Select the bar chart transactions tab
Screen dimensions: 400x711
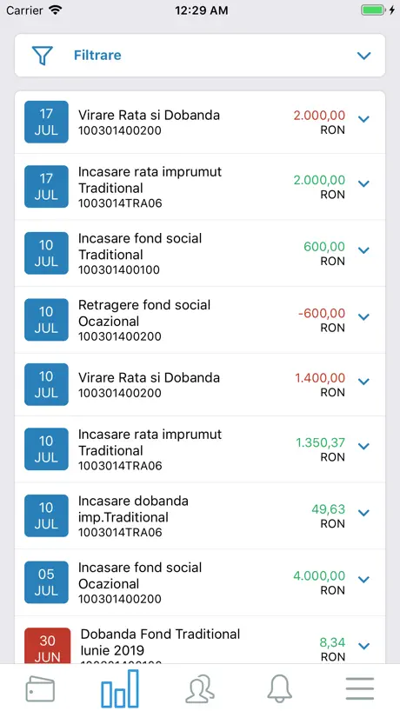120,688
